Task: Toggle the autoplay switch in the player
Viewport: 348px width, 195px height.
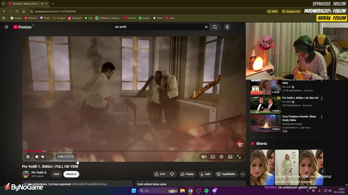Action: tap(204, 157)
